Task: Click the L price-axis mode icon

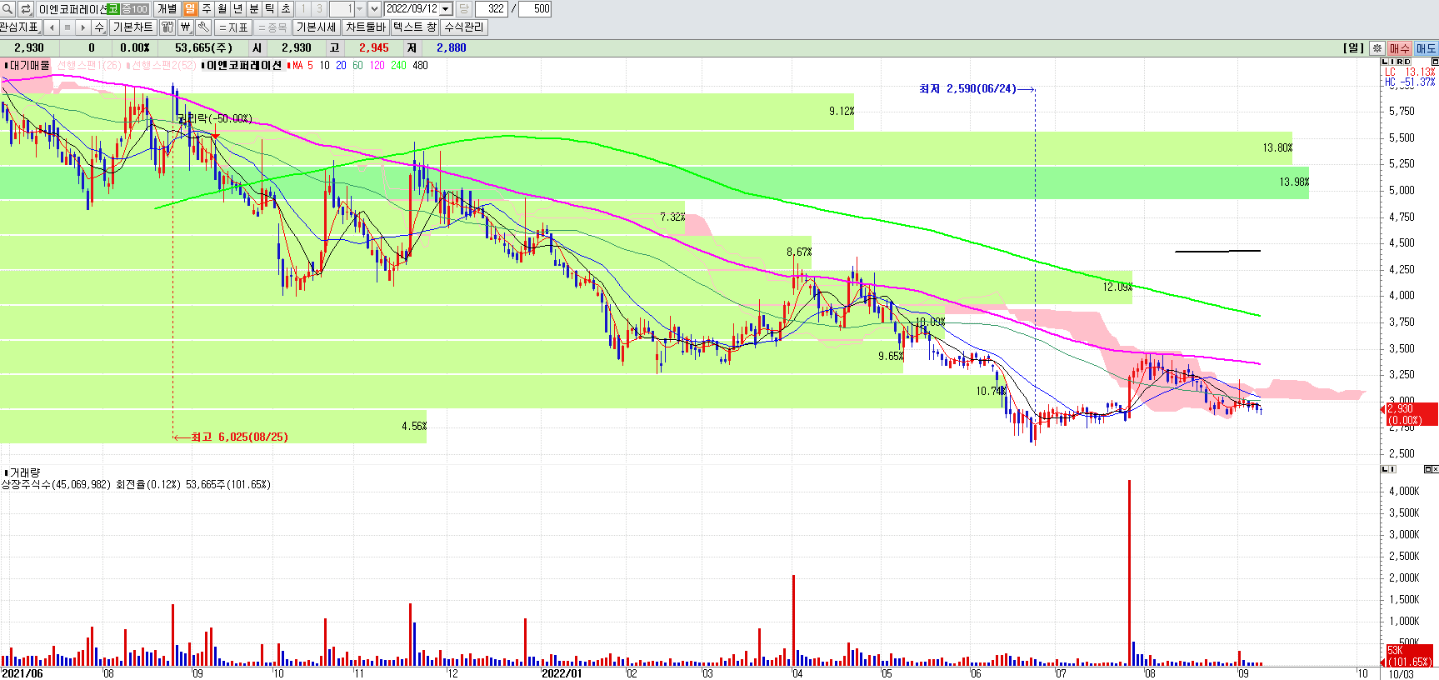Action: coord(1385,62)
